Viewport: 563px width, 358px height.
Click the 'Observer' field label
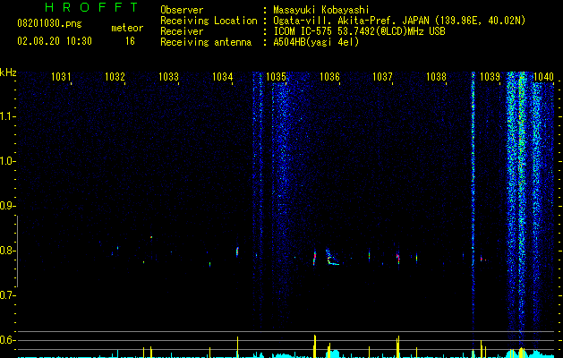[182, 10]
